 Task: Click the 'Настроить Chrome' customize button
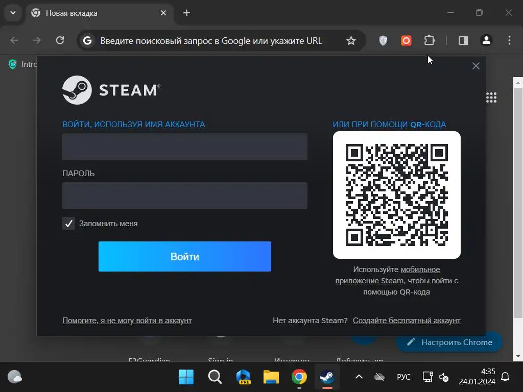click(449, 342)
